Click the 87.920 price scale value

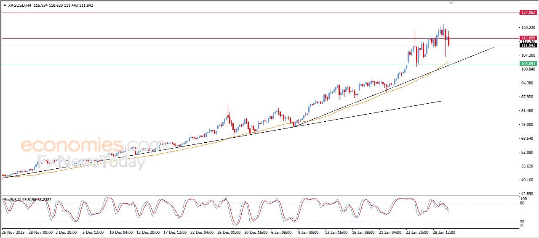pyautogui.click(x=528, y=97)
